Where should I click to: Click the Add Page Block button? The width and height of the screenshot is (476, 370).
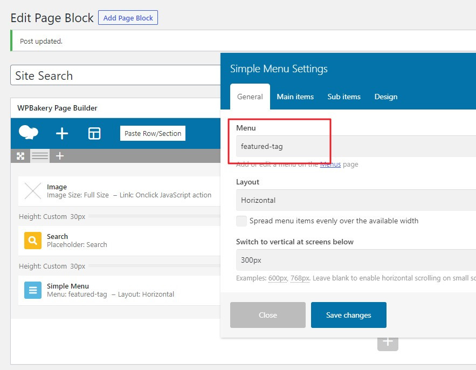[128, 18]
